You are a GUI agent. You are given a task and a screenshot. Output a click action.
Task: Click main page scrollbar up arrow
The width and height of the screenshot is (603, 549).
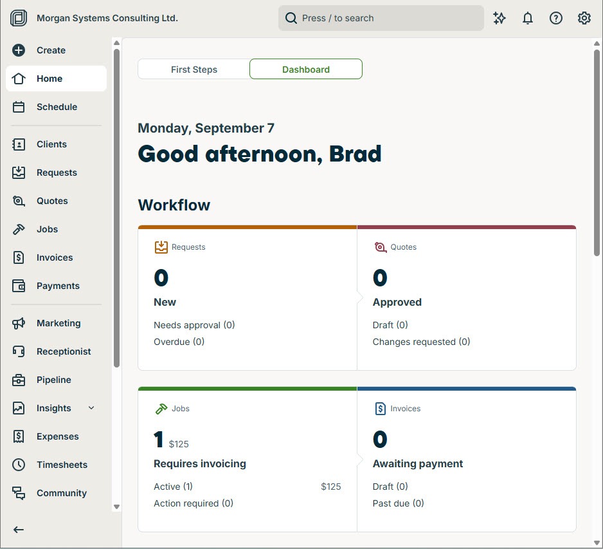(597, 44)
